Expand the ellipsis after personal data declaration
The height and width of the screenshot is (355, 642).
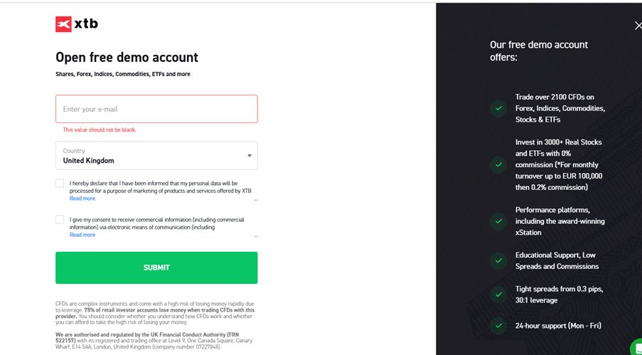(x=256, y=201)
